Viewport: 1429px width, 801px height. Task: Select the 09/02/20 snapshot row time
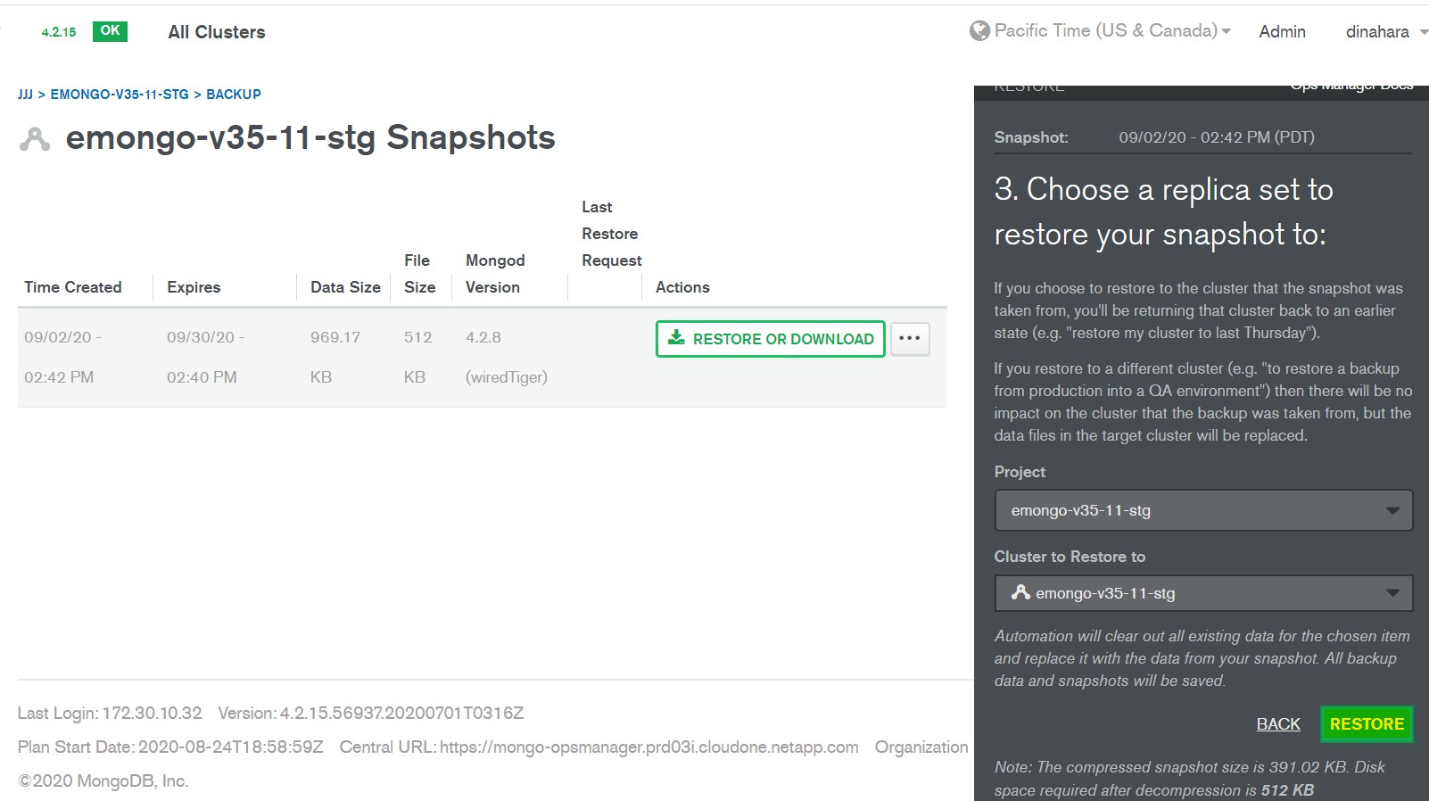click(62, 338)
